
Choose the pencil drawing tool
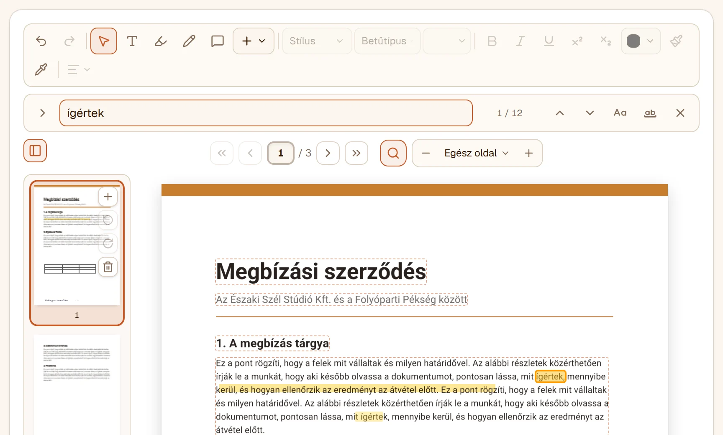189,41
